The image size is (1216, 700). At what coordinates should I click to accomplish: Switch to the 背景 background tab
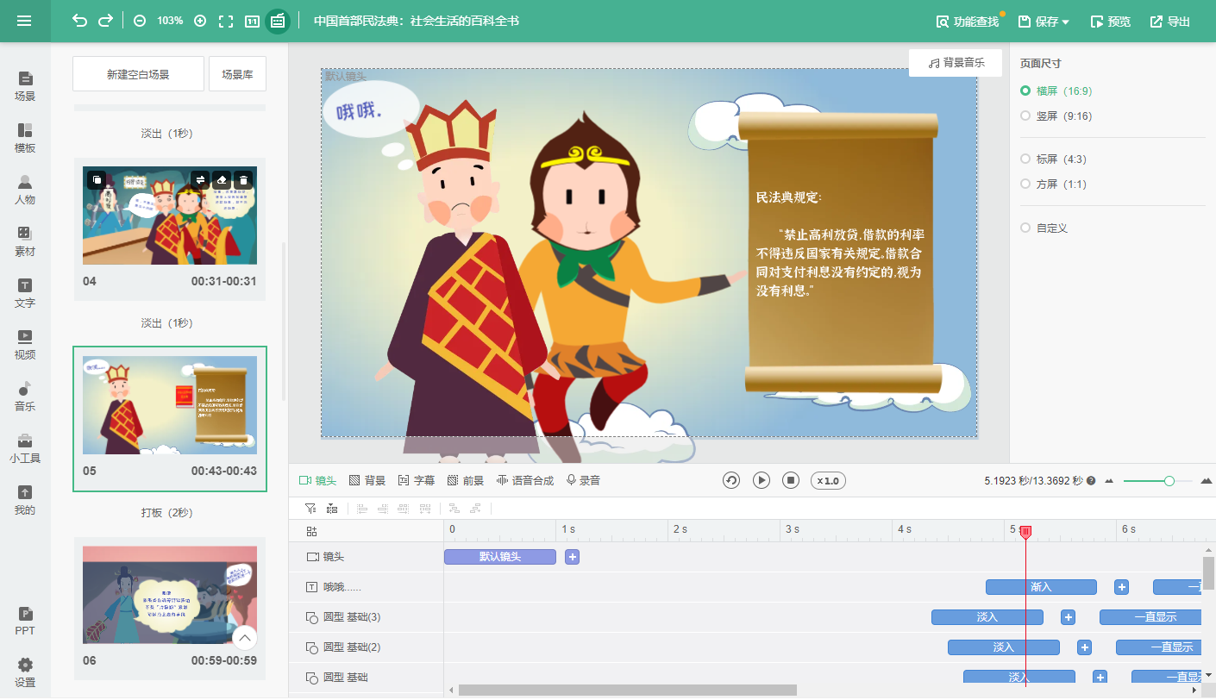[x=367, y=480]
